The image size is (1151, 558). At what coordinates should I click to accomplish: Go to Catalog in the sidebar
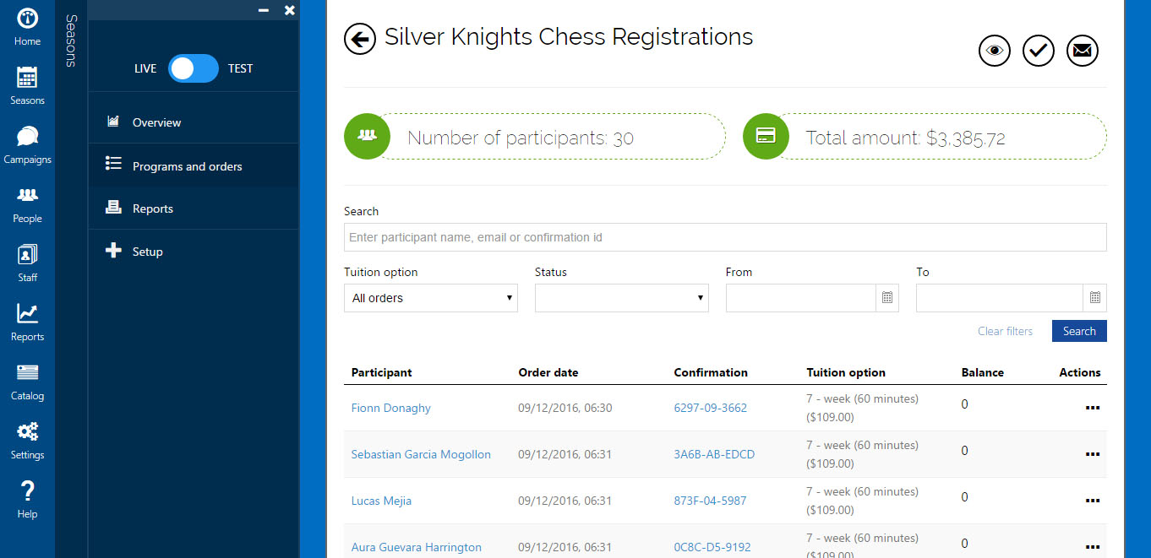(27, 382)
